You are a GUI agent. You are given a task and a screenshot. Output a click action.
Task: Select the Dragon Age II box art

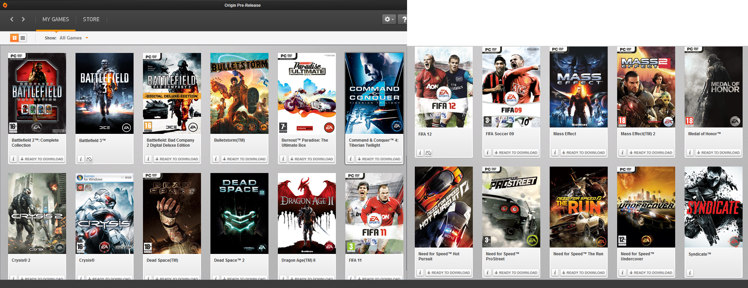click(307, 213)
